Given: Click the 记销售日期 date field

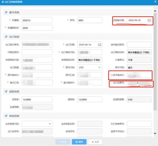Looking at the screenshot, I should tap(139, 20).
